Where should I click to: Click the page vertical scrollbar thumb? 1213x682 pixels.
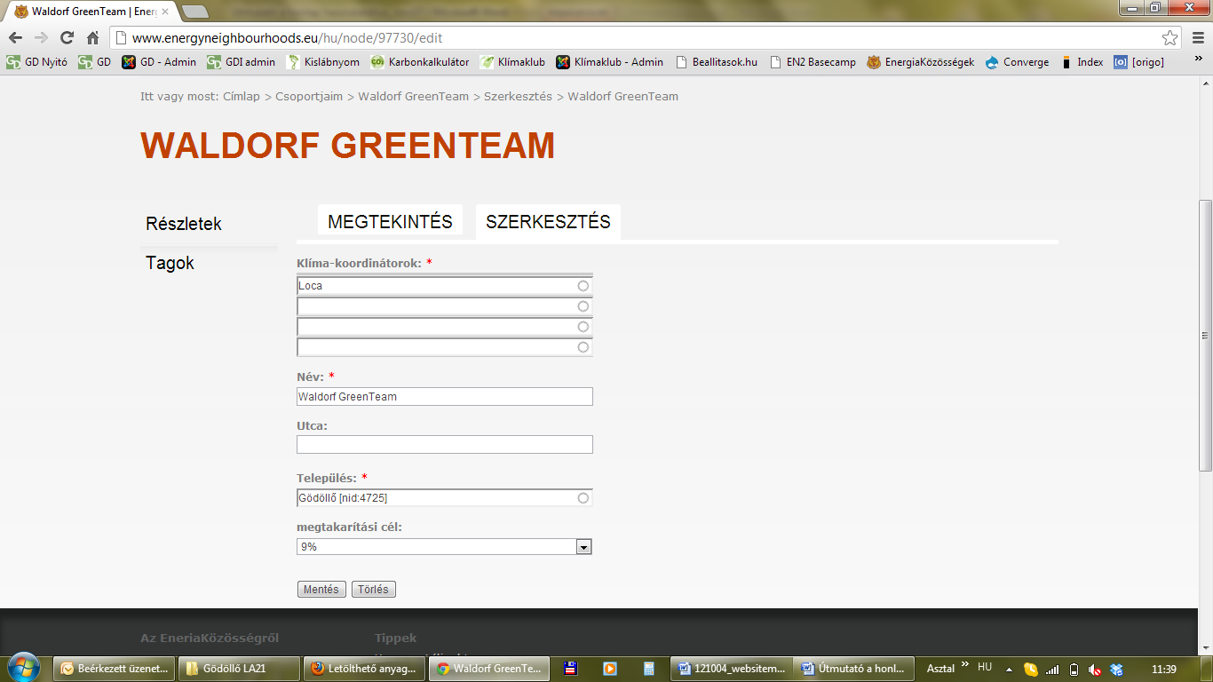(x=1205, y=336)
